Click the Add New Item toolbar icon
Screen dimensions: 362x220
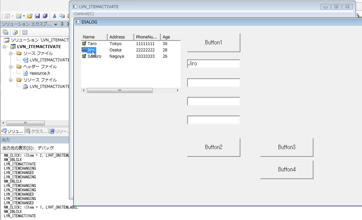coord(18,16)
